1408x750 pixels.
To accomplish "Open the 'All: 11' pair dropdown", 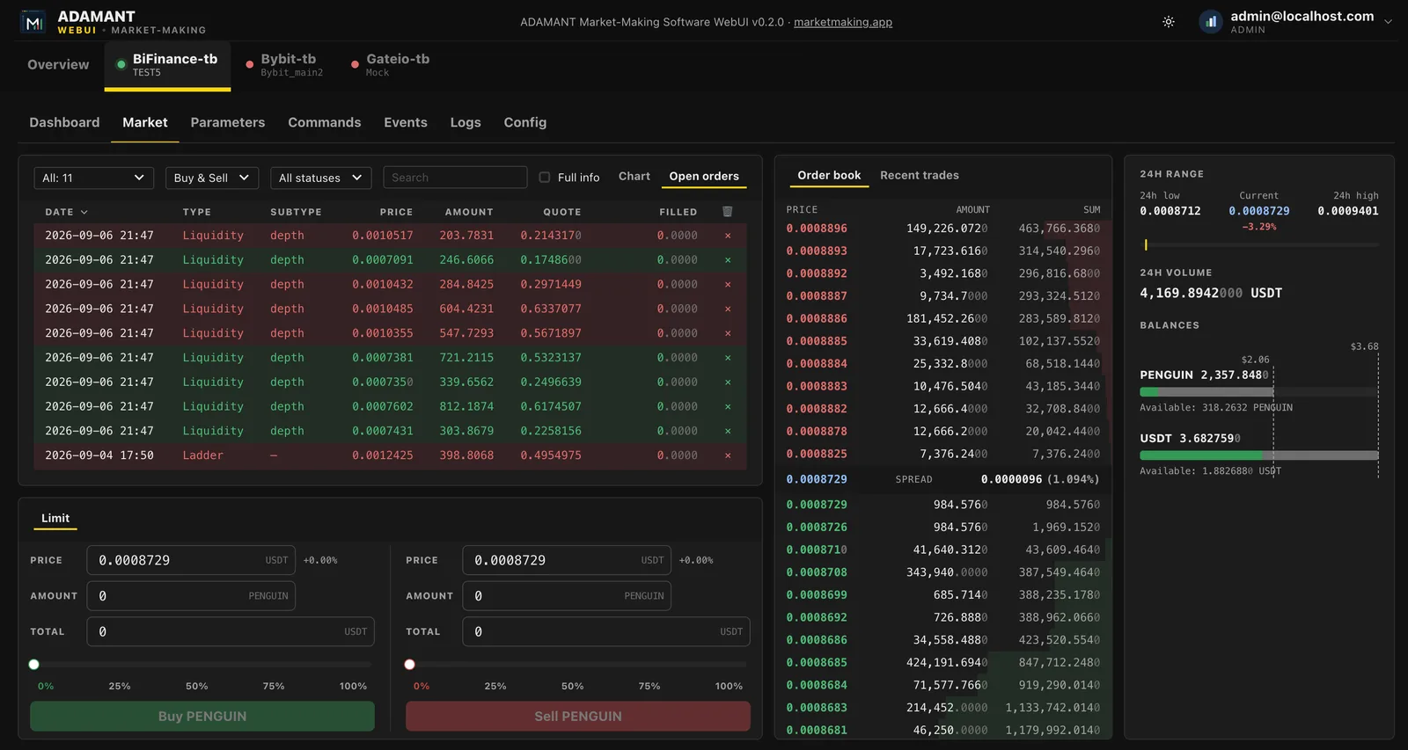I will [93, 178].
